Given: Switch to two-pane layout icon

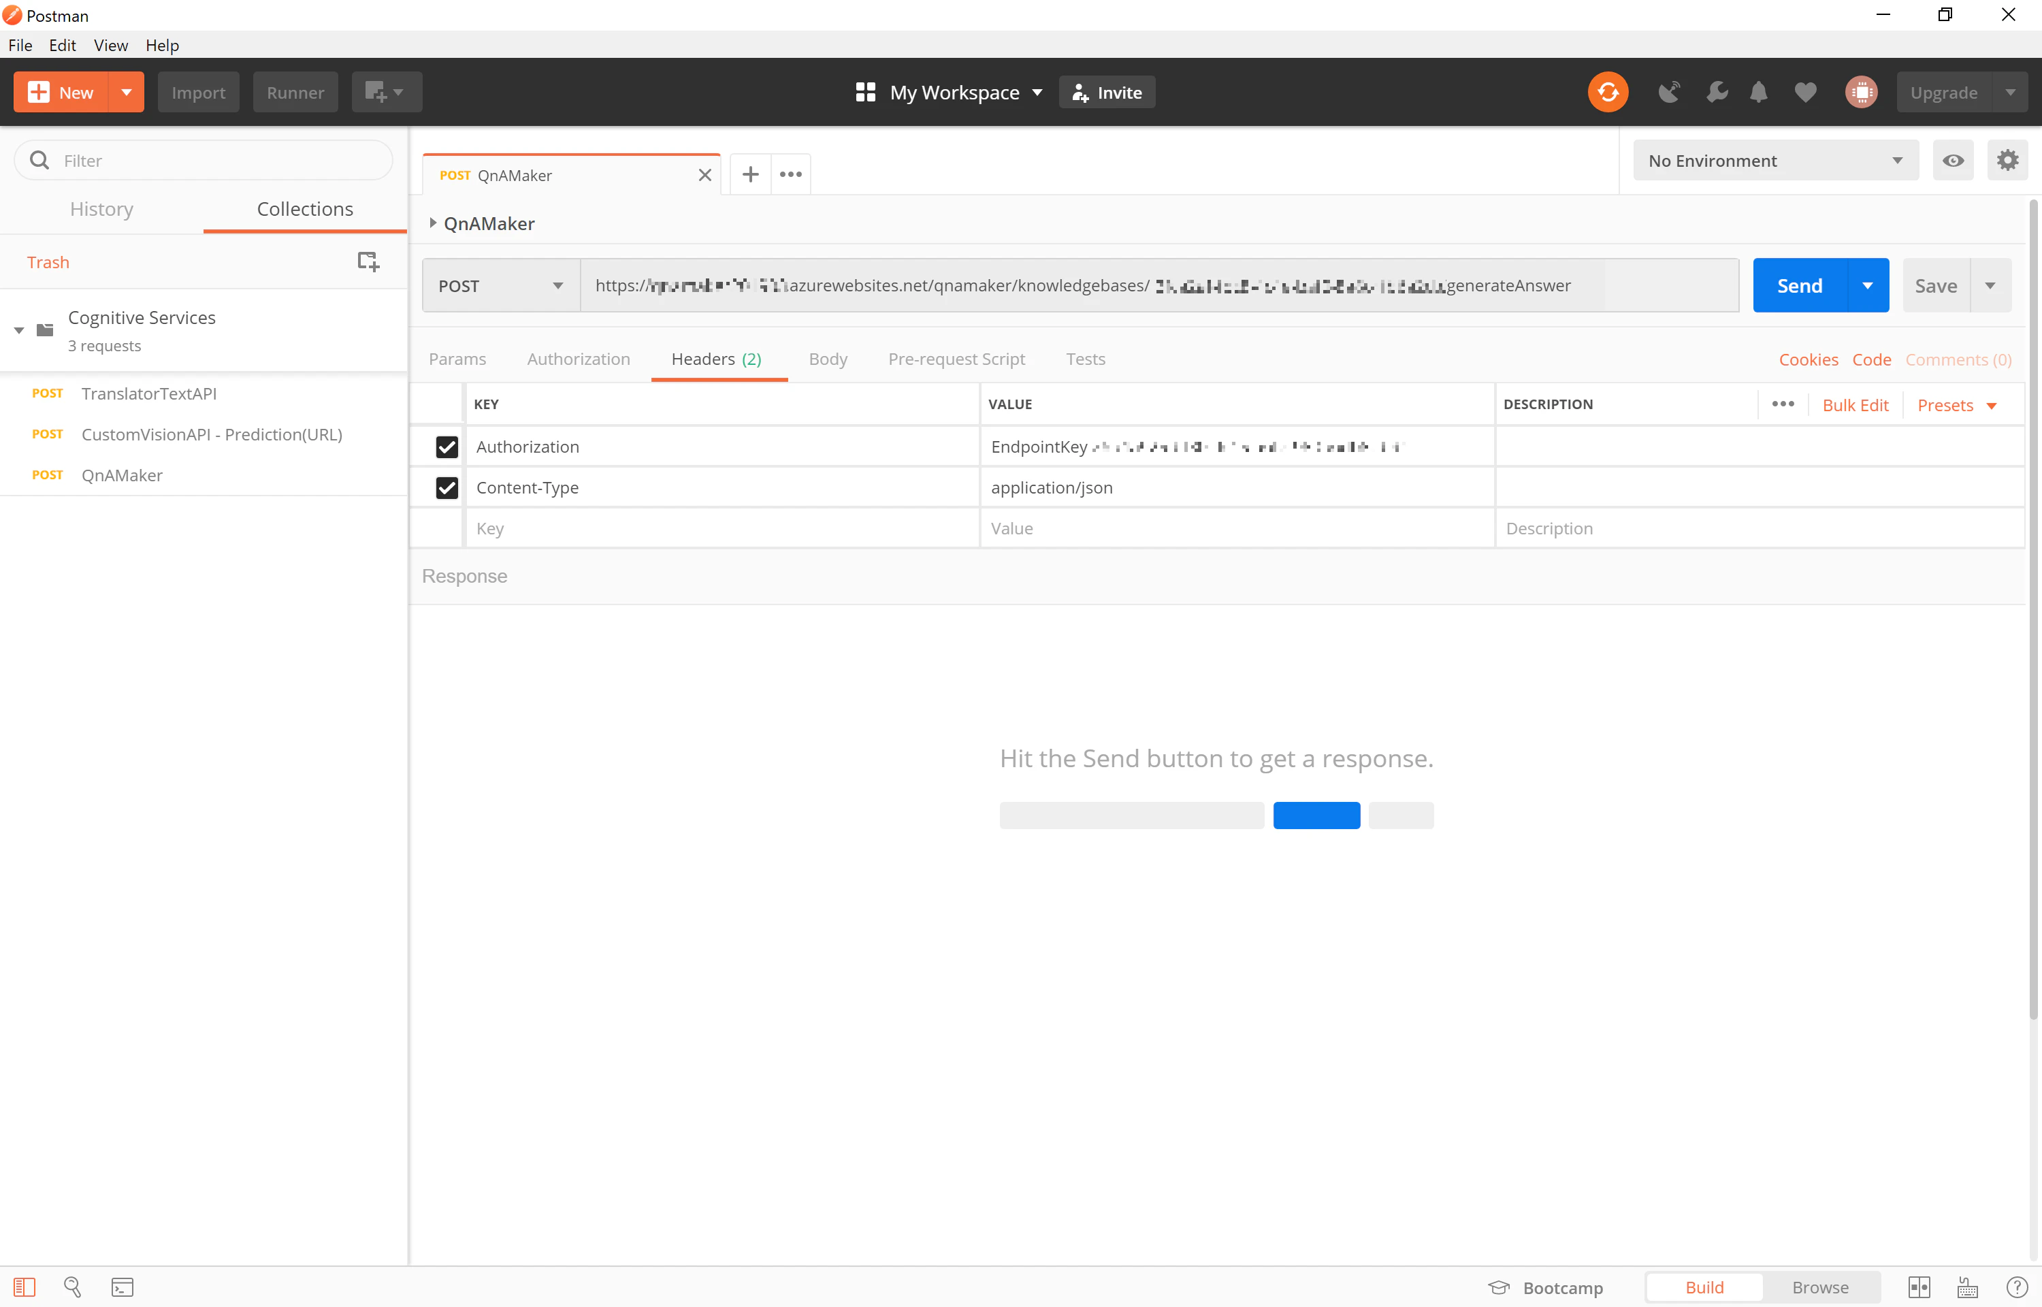Looking at the screenshot, I should pos(1919,1287).
